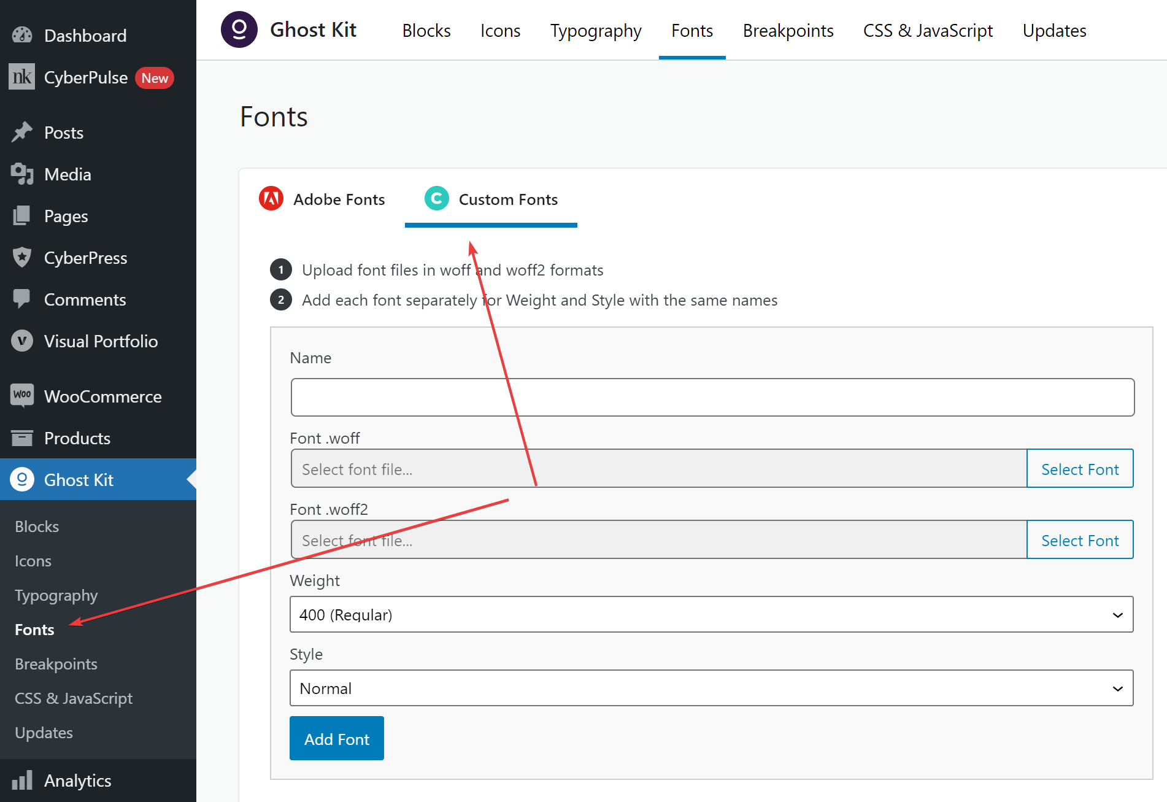
Task: Open the Updates tab in top navigation
Action: click(1054, 31)
